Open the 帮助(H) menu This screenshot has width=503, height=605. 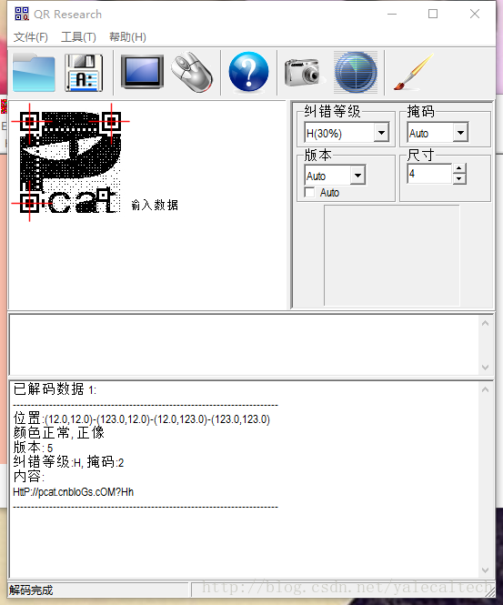127,37
